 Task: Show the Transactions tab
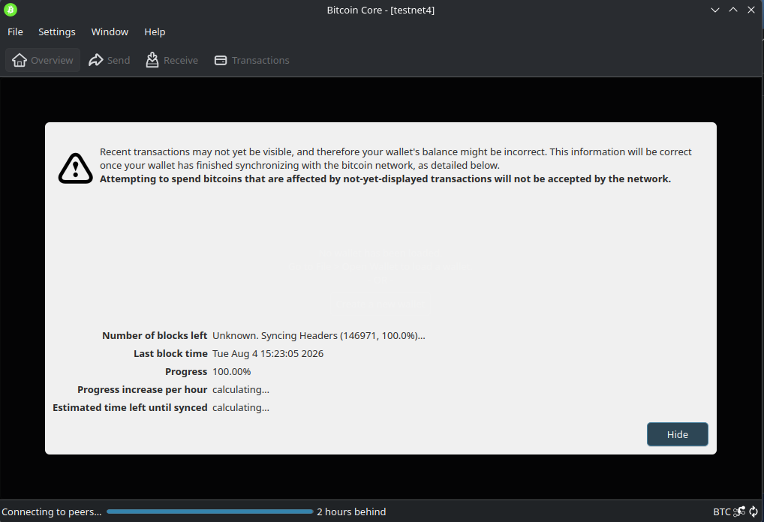coord(252,60)
